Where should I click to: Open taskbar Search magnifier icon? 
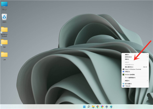(x=88, y=107)
